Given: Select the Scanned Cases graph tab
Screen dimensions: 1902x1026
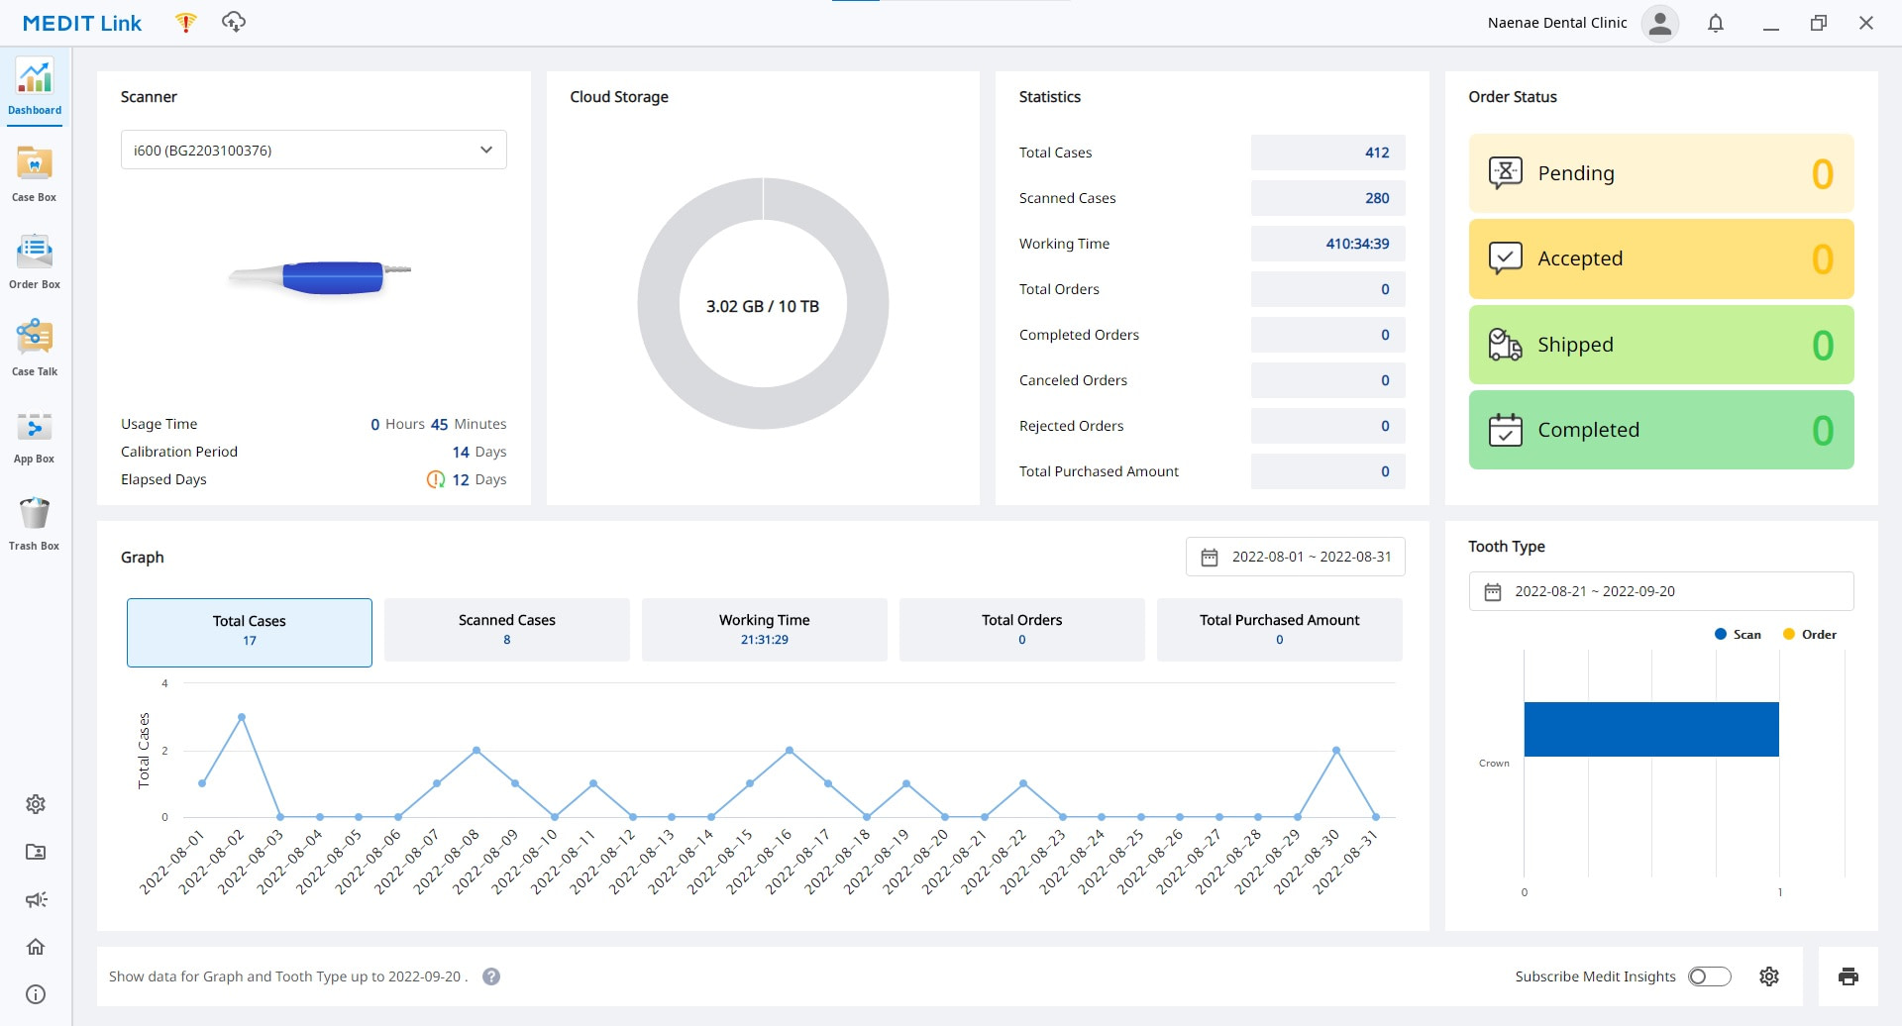Looking at the screenshot, I should (x=506, y=629).
